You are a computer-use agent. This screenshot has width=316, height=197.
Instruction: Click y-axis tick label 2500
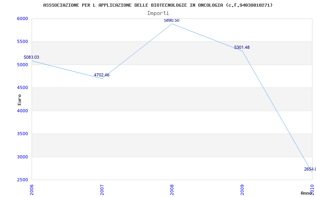coord(22,180)
